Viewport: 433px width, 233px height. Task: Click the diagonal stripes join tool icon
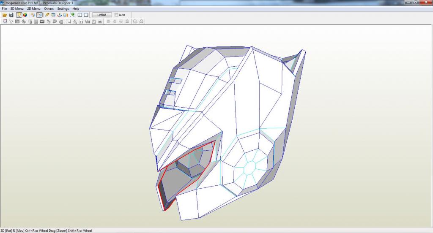(24, 22)
